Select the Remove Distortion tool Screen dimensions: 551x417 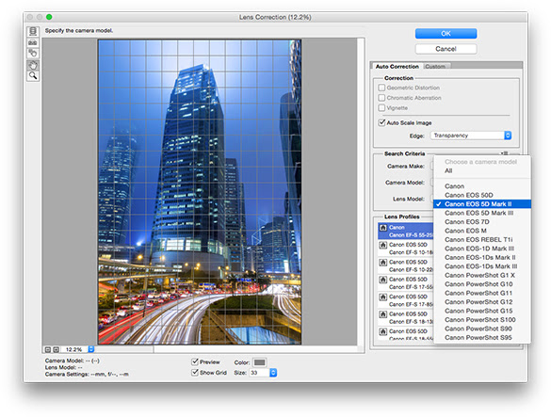[x=33, y=31]
